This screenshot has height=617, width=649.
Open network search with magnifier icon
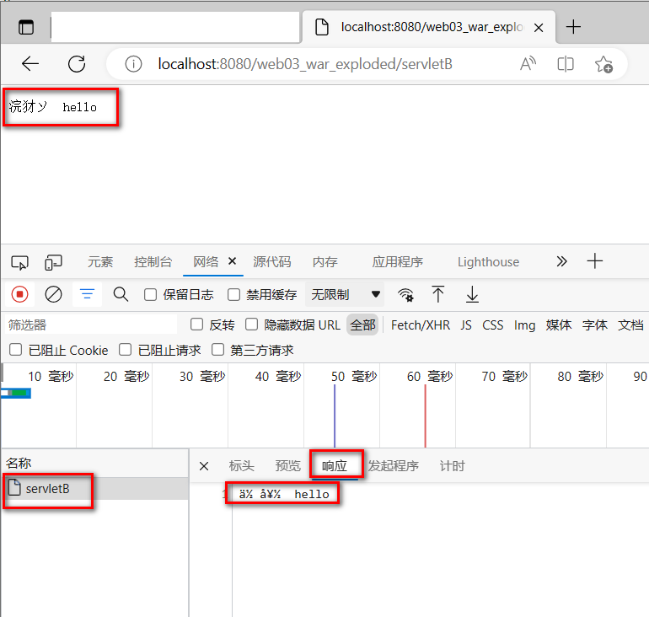[121, 294]
